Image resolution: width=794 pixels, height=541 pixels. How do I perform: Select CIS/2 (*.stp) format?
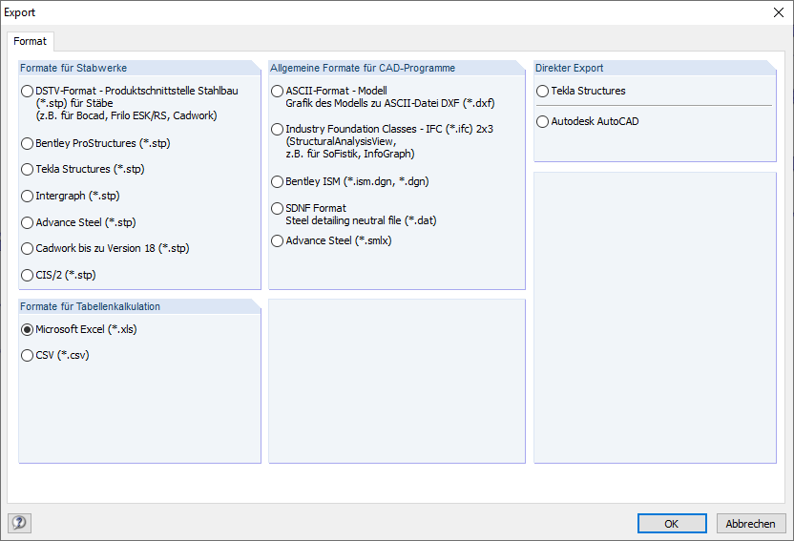coord(27,275)
